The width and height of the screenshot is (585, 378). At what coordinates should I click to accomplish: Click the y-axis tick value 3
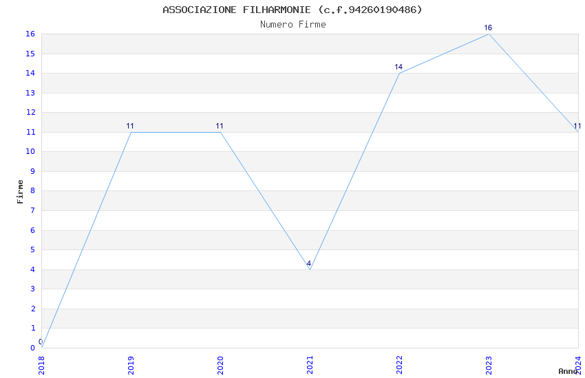33,289
